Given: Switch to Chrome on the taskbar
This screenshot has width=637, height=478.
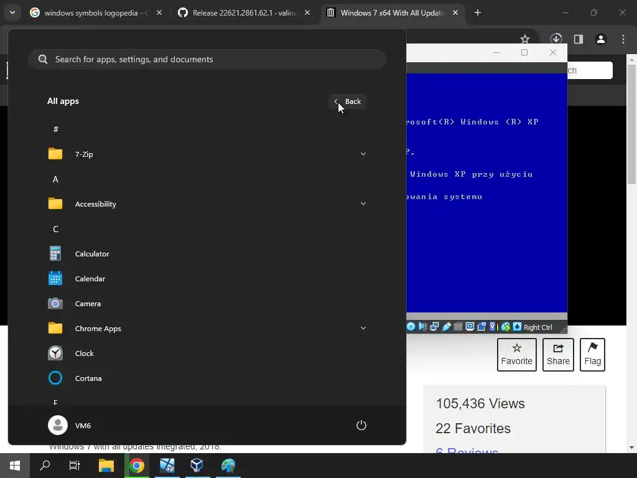Looking at the screenshot, I should (137, 466).
